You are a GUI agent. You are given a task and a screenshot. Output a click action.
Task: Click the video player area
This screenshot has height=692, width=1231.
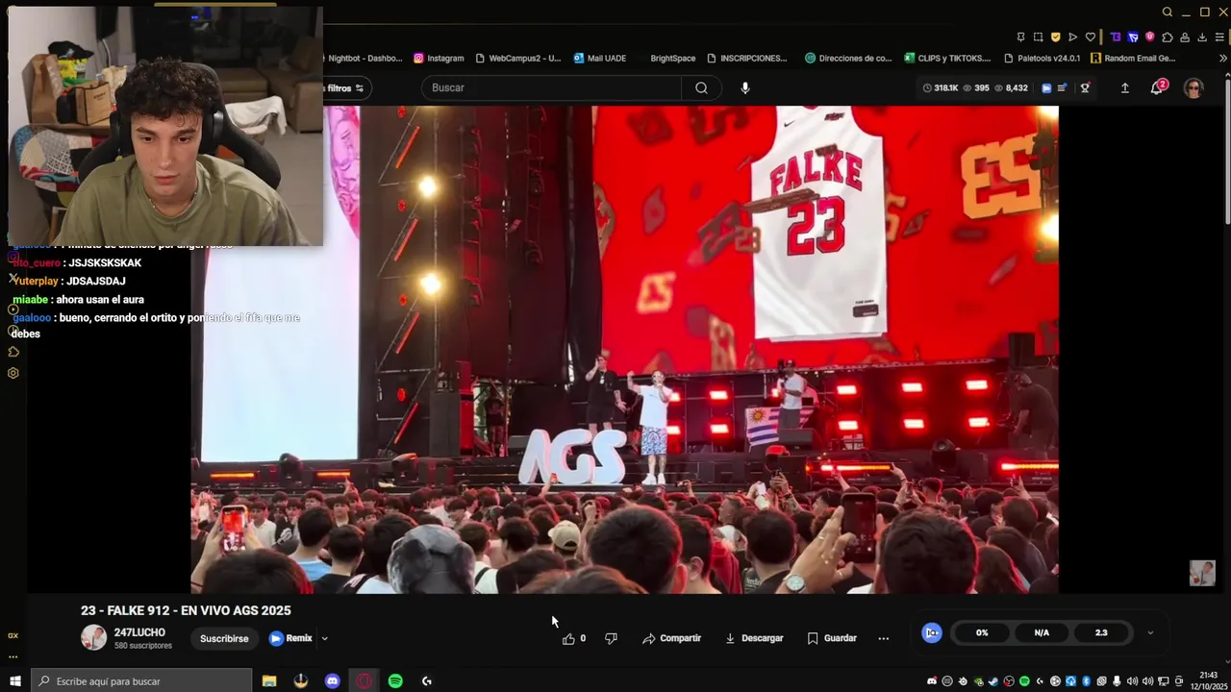pyautogui.click(x=625, y=349)
